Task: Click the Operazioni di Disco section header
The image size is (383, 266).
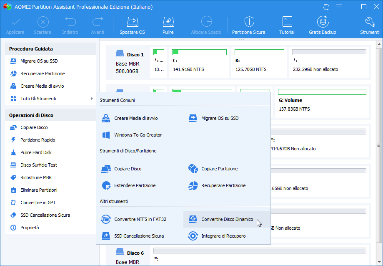Action: [x=50, y=115]
